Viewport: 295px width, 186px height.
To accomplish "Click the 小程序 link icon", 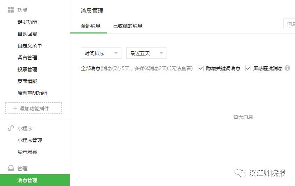I will pos(11,128).
